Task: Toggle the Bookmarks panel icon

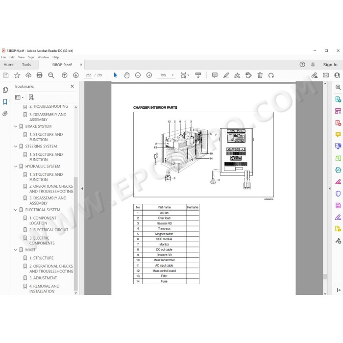Action: (5, 102)
